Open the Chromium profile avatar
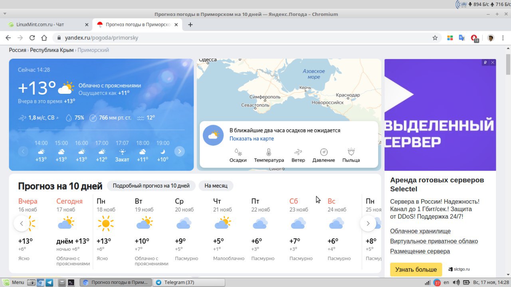 tap(491, 38)
